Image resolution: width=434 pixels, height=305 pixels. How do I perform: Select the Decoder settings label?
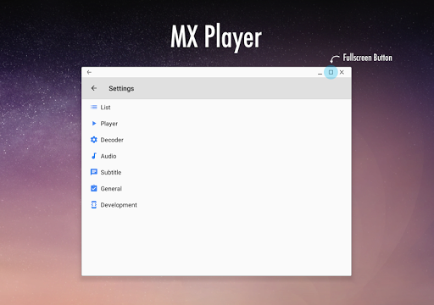[x=112, y=140]
